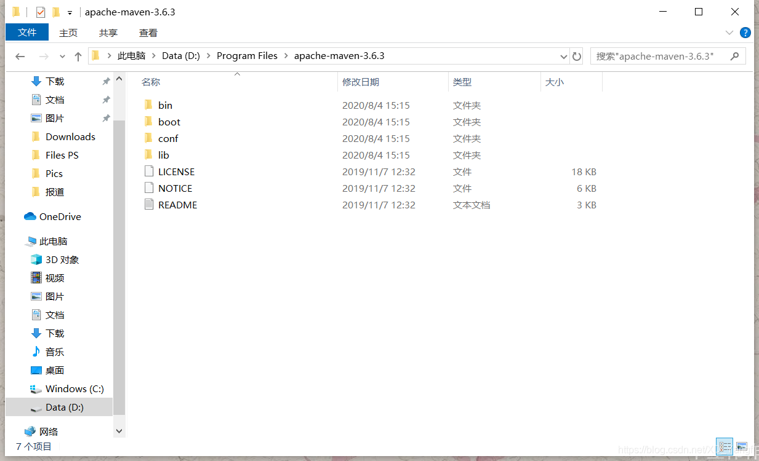Expand breadcrumb chevron after 此电脑

[x=154, y=56]
